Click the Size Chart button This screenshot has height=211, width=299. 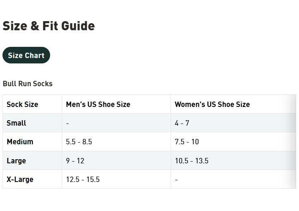coord(26,55)
